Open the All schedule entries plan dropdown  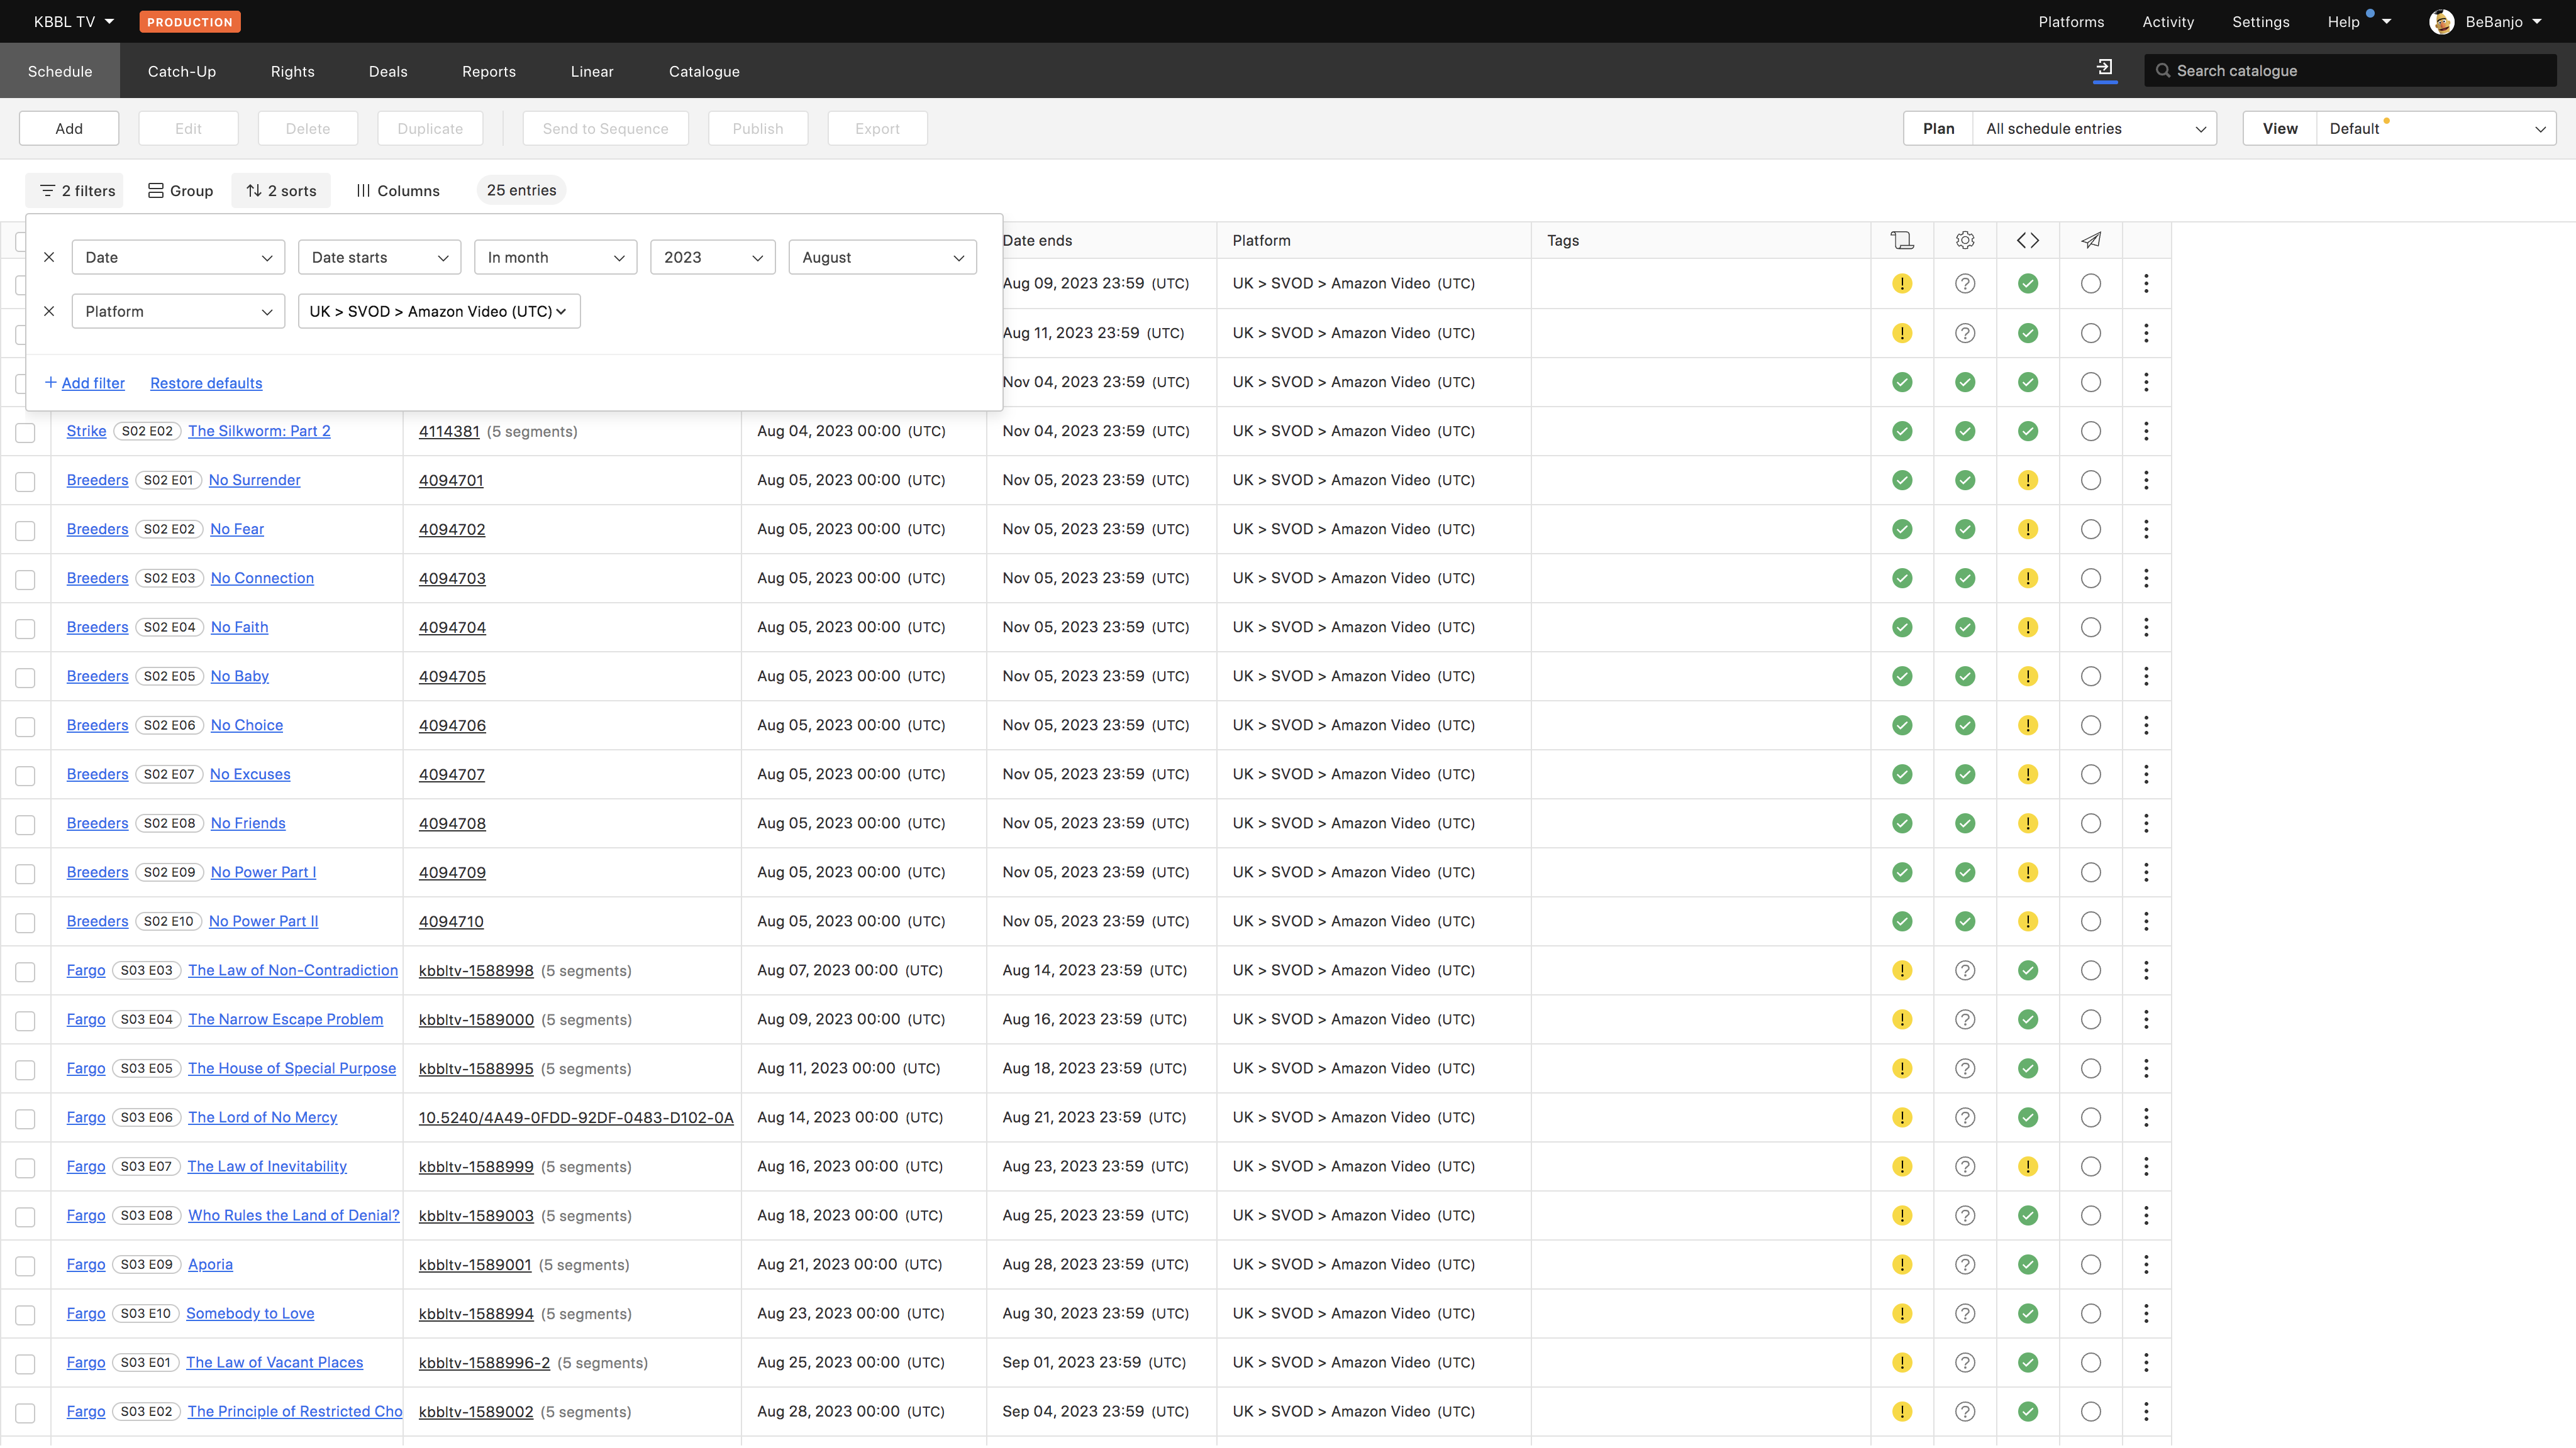[x=2094, y=128]
